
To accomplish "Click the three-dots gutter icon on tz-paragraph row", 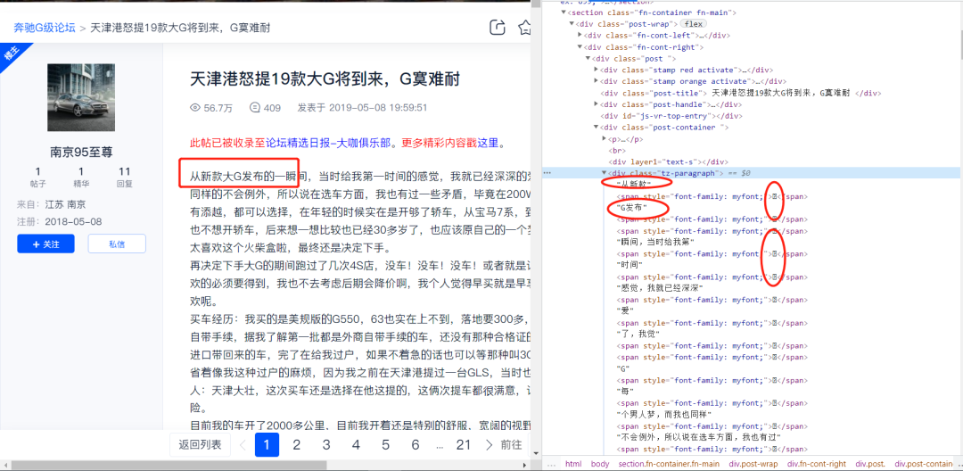I will (547, 173).
